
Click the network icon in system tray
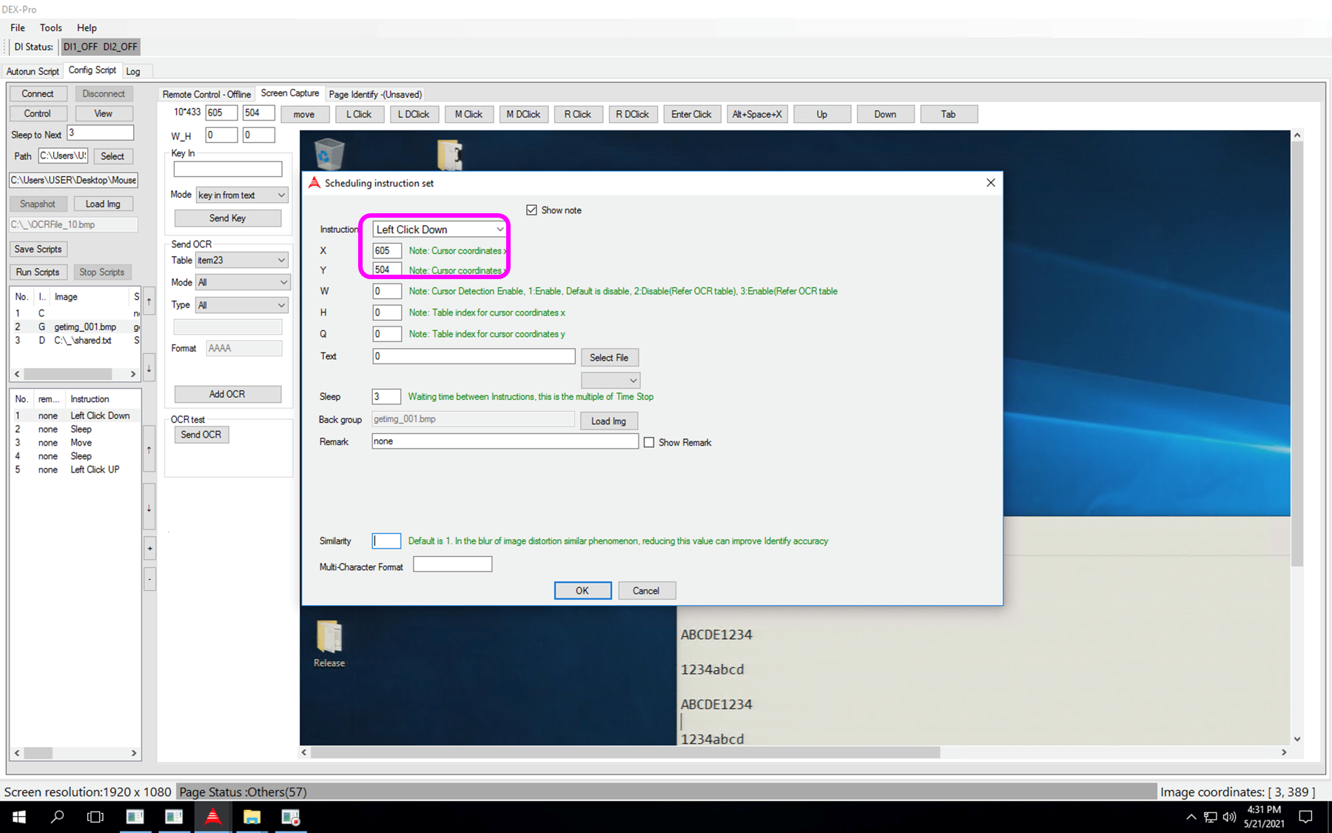tap(1211, 817)
